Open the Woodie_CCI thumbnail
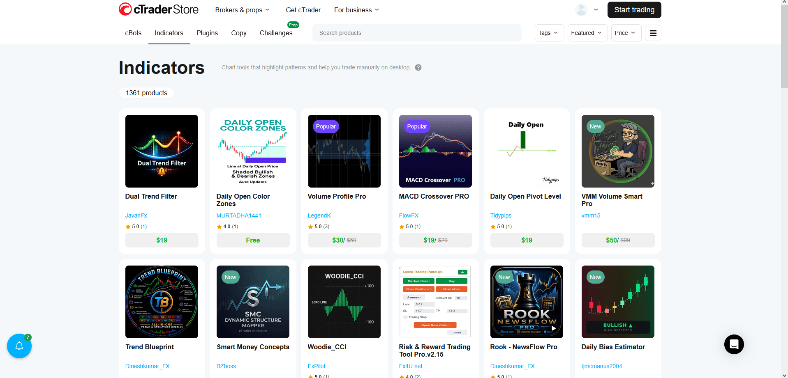 coord(344,302)
